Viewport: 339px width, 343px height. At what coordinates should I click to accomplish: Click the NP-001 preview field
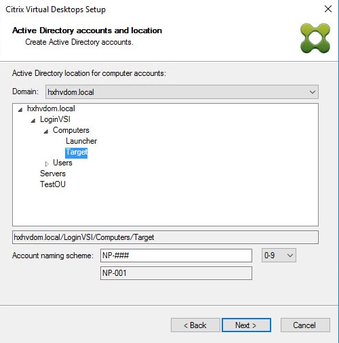coord(176,273)
